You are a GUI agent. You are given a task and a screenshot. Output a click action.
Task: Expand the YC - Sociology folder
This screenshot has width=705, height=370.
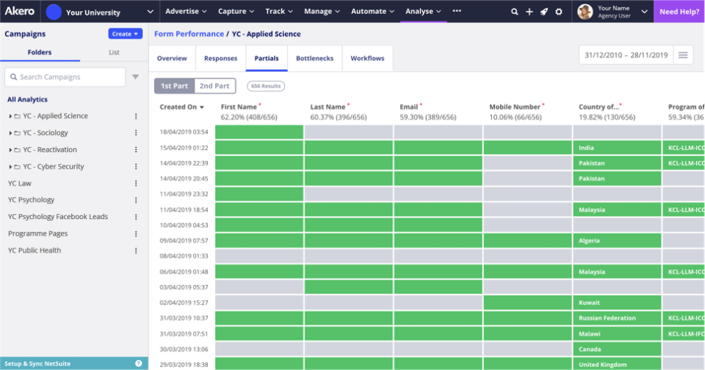(10, 133)
